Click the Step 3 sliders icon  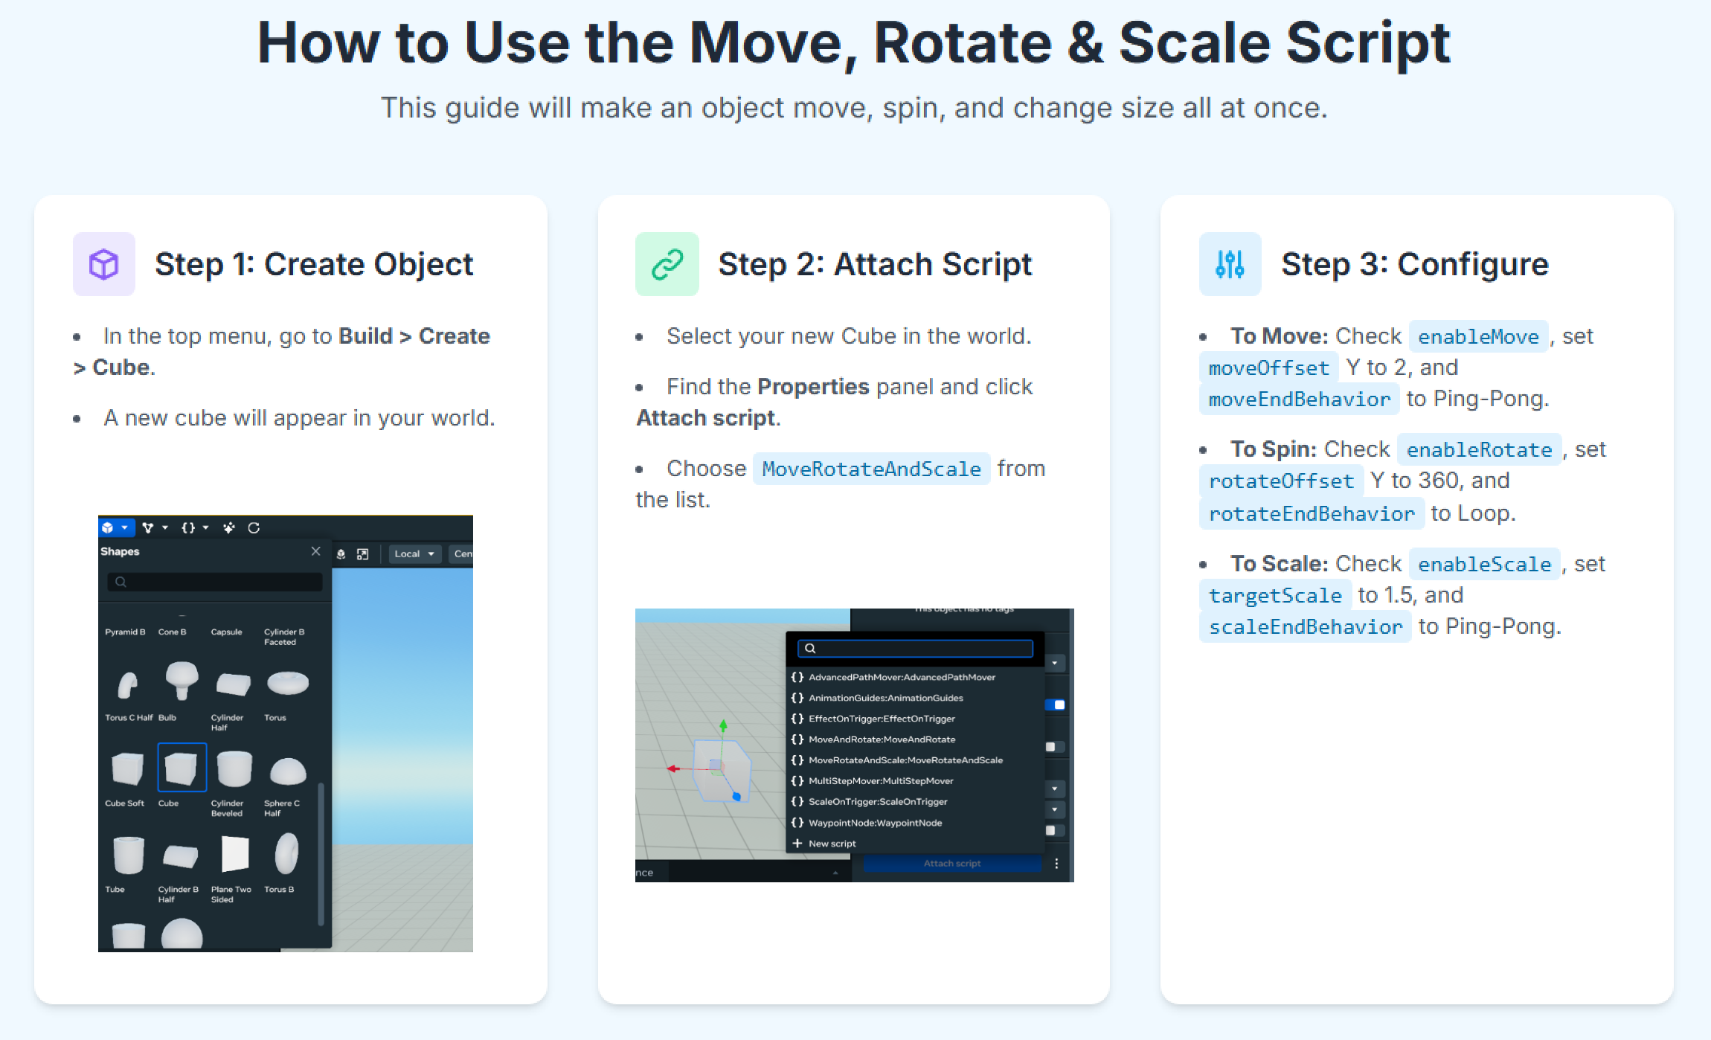click(x=1230, y=264)
